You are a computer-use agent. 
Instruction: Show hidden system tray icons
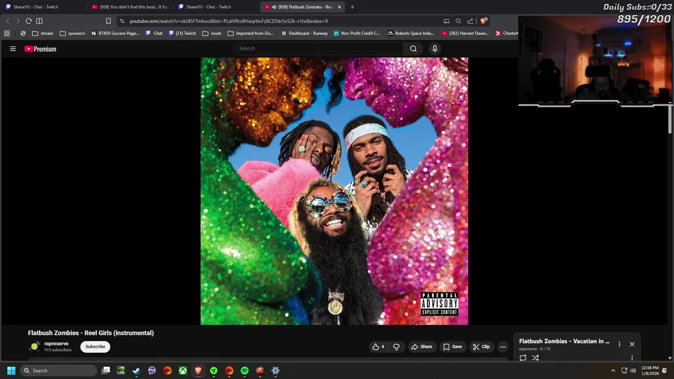point(613,371)
